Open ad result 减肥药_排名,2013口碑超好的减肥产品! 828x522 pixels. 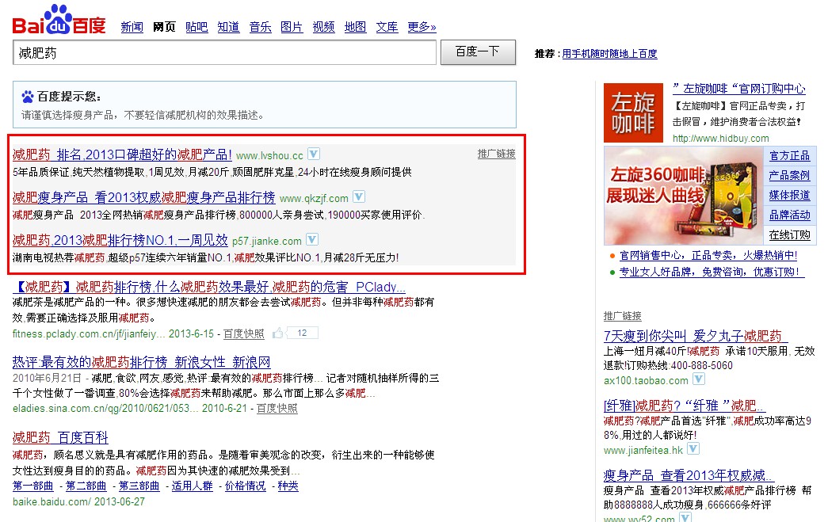(122, 154)
